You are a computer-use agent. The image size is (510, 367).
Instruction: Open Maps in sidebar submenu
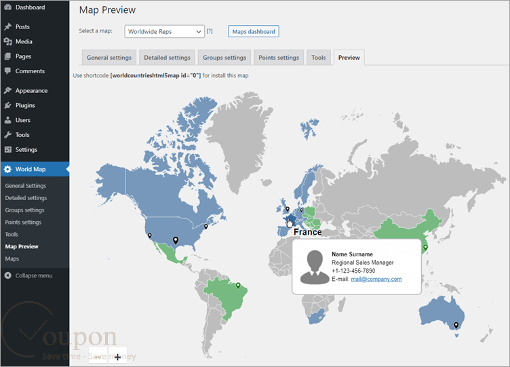coord(12,258)
